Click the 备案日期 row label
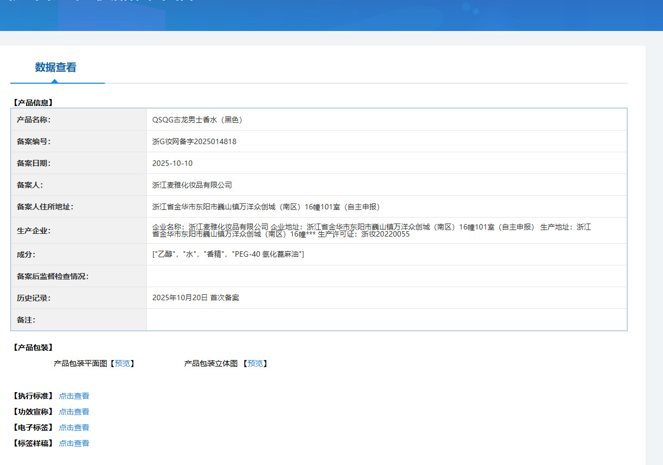This screenshot has width=663, height=465. 34,163
